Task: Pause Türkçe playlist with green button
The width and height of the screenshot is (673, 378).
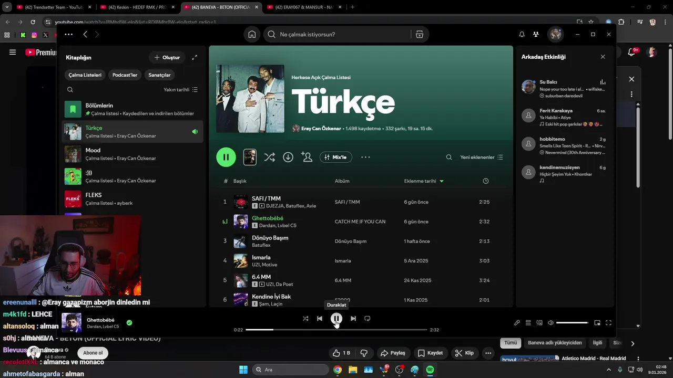Action: (x=226, y=157)
